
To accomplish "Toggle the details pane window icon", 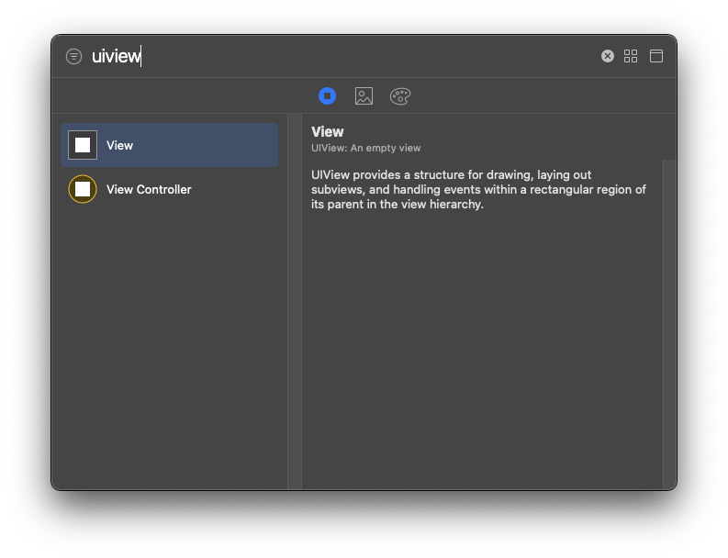I will click(x=656, y=56).
